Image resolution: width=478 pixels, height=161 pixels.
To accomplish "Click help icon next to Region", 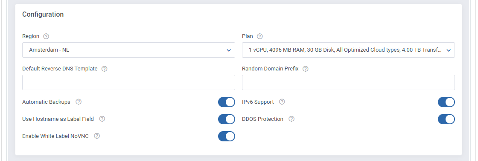I will (x=46, y=36).
